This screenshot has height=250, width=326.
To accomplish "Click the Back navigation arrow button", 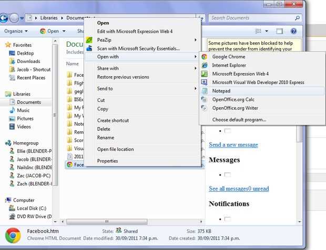I will coord(4,18).
